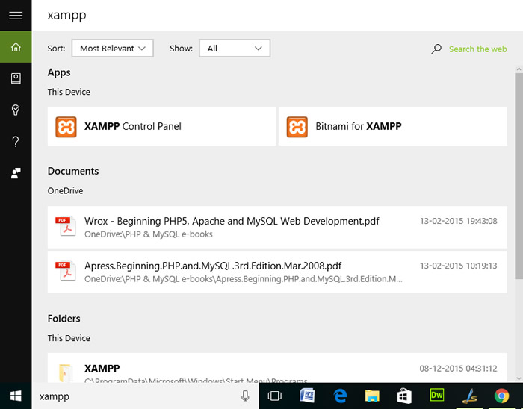Click the PDF icon of the Apress book
This screenshot has width=523, height=409.
tap(66, 272)
